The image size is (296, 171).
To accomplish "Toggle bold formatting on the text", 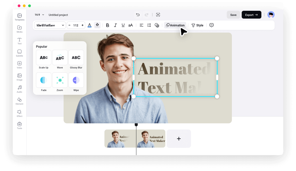I will pyautogui.click(x=107, y=25).
